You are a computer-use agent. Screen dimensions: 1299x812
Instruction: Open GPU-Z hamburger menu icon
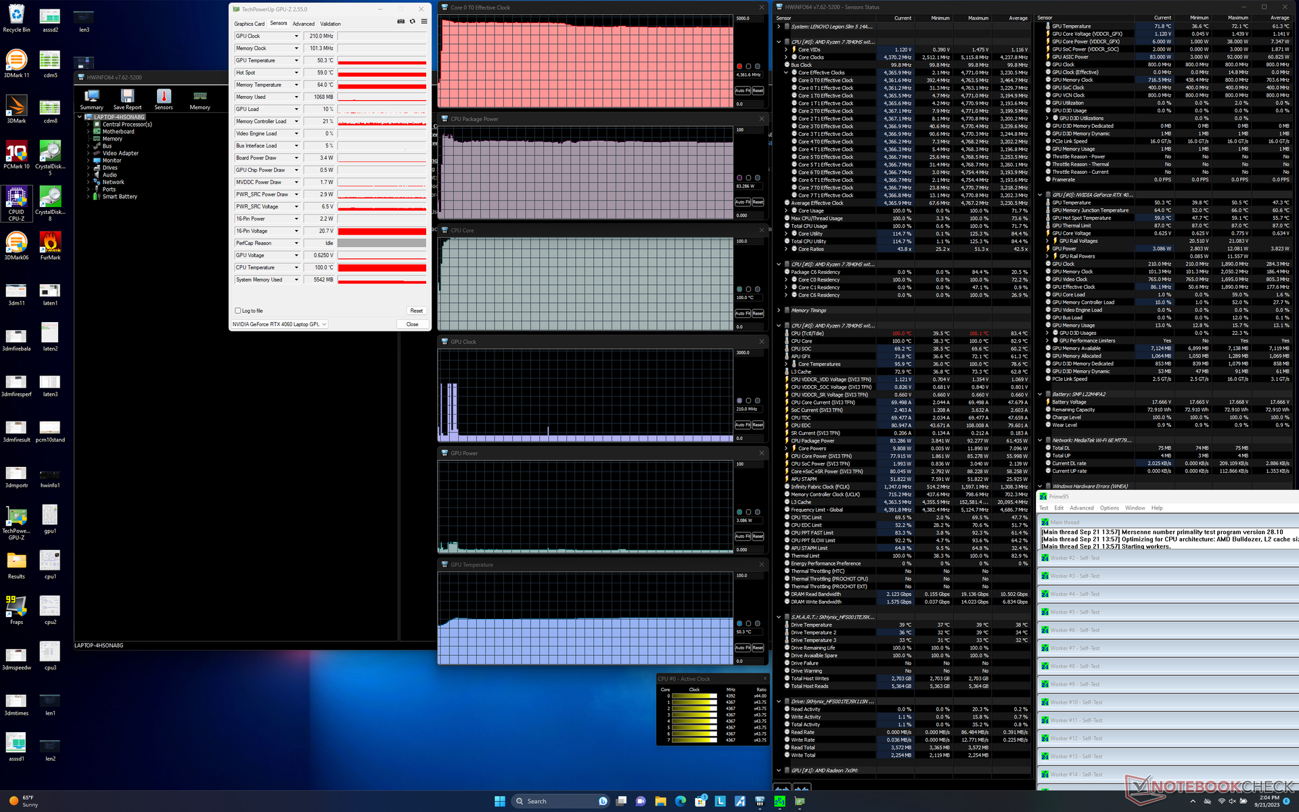[424, 22]
